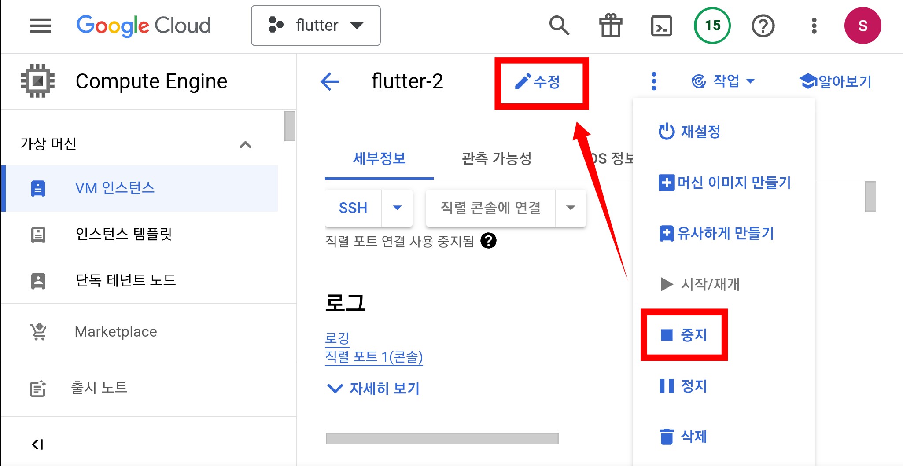Open the SSH options dropdown arrow

[x=397, y=208]
